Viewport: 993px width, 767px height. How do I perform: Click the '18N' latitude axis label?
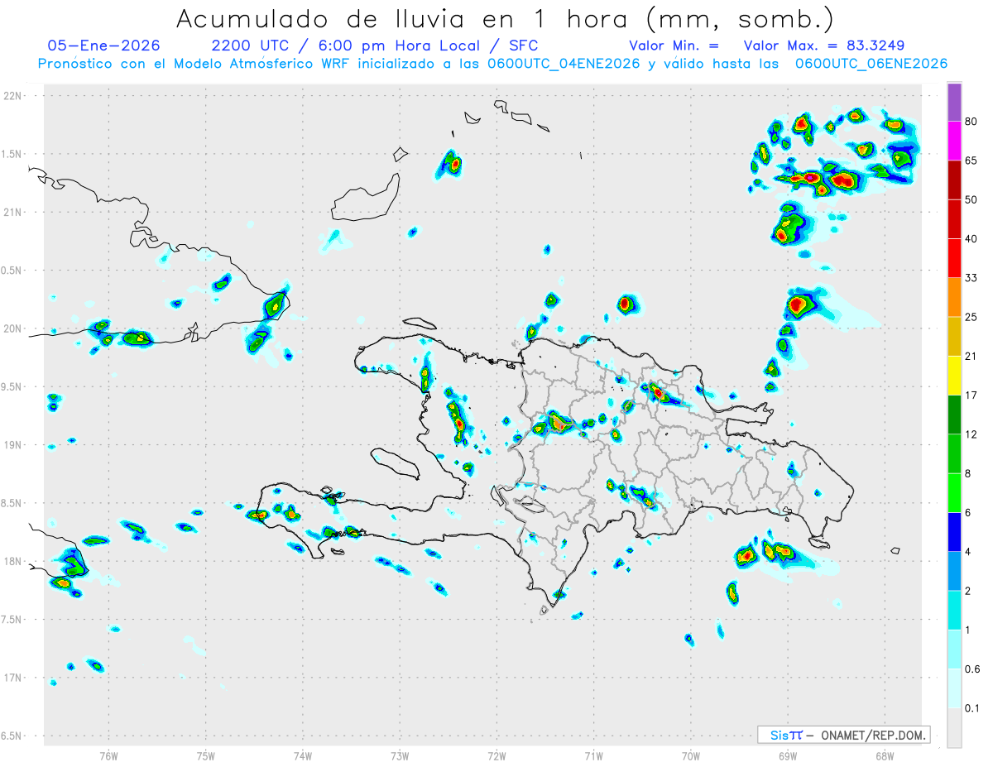[x=13, y=561]
